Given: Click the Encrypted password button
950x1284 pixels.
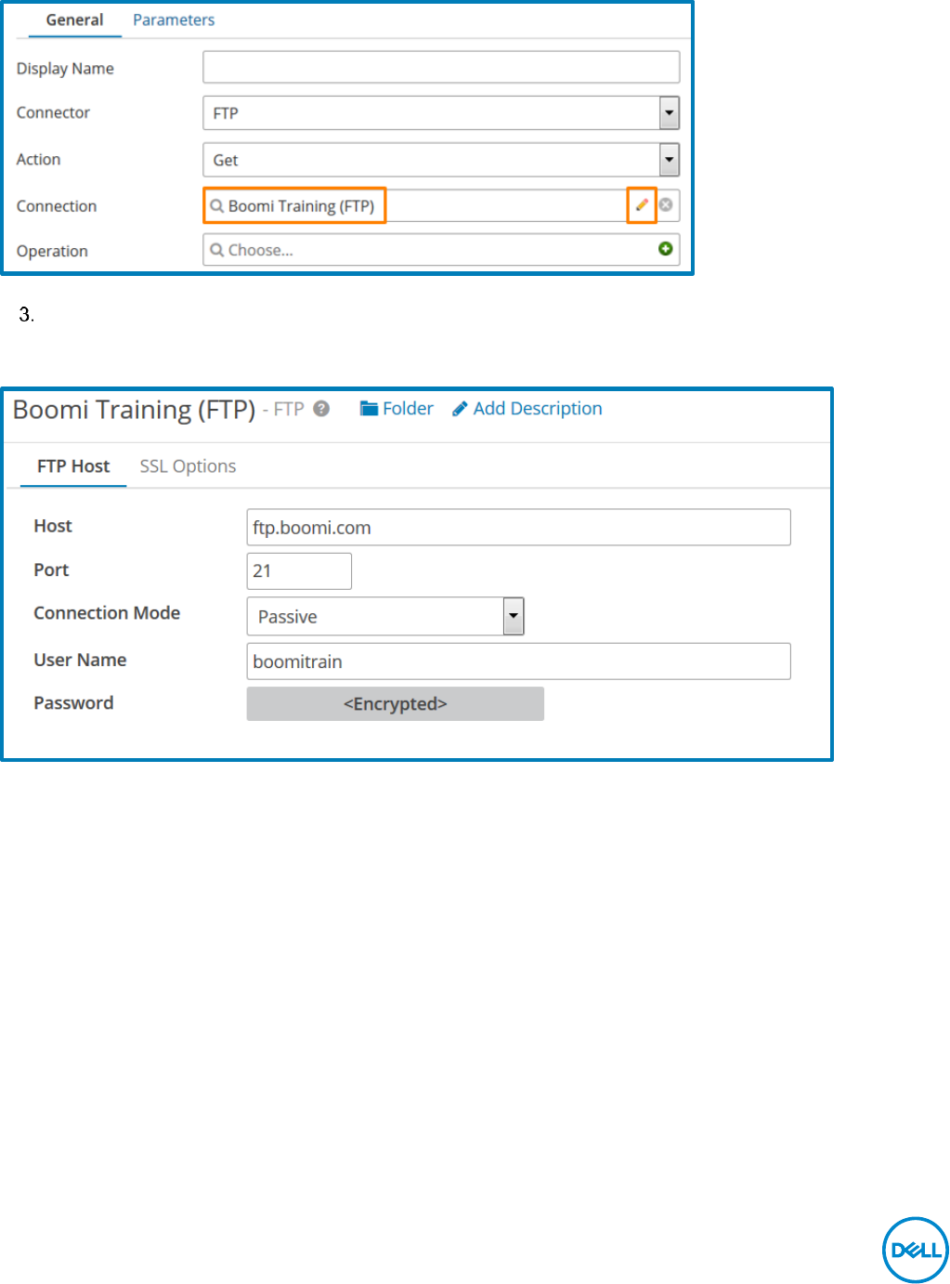Looking at the screenshot, I should pos(396,704).
